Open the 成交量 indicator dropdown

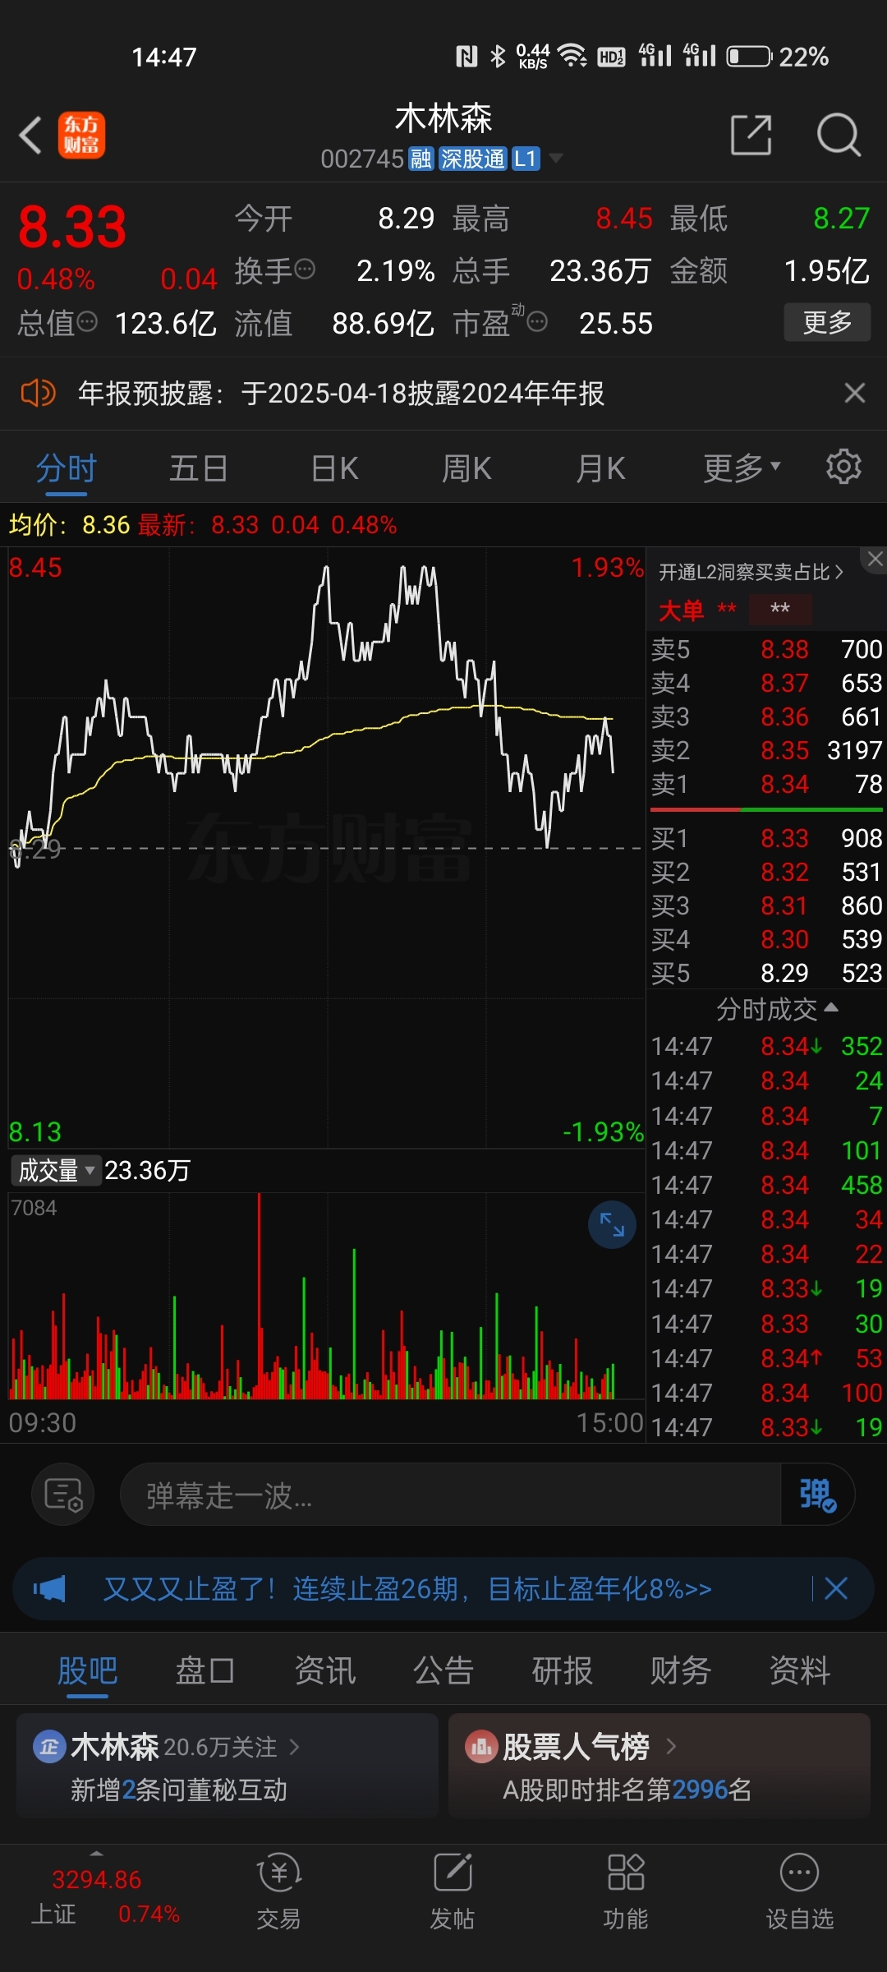(x=56, y=1170)
